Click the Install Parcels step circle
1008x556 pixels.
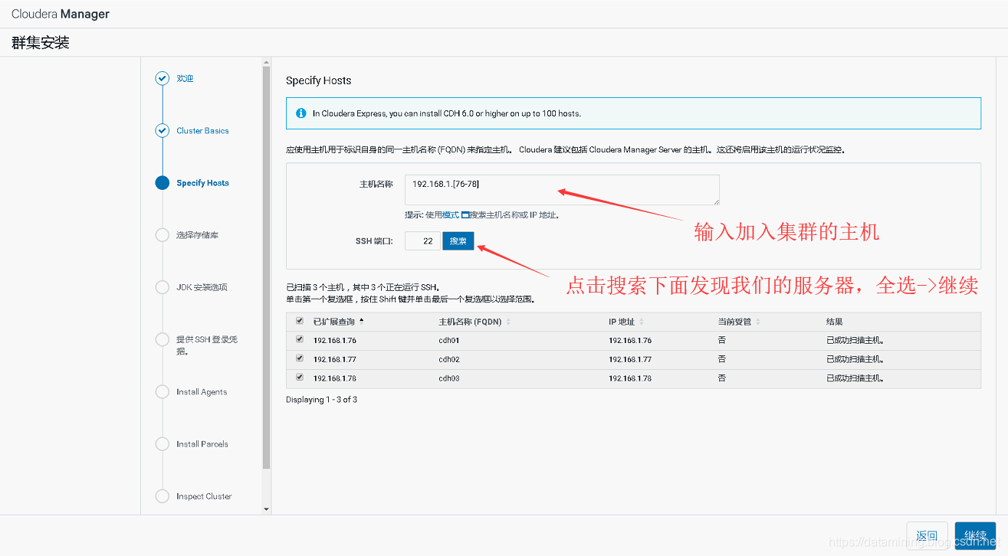(162, 443)
